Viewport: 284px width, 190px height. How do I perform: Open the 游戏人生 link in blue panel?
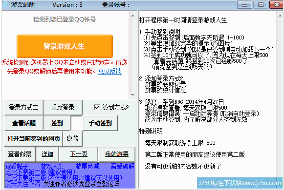52,166
